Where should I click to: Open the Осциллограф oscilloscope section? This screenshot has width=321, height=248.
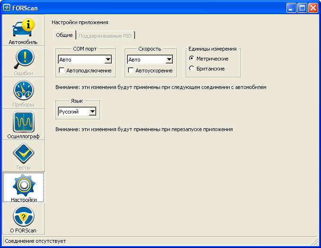[x=24, y=124]
